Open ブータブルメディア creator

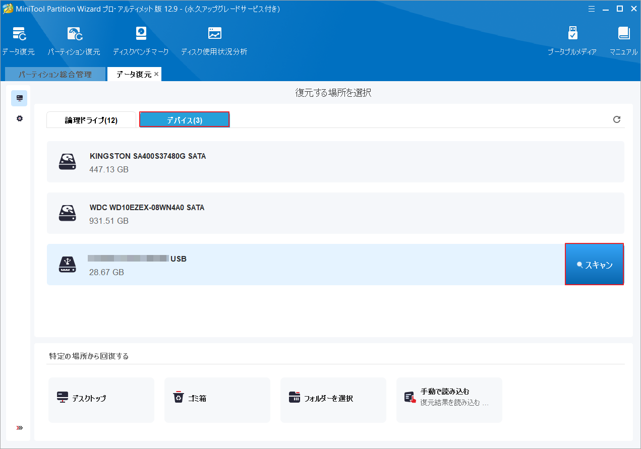pyautogui.click(x=572, y=34)
